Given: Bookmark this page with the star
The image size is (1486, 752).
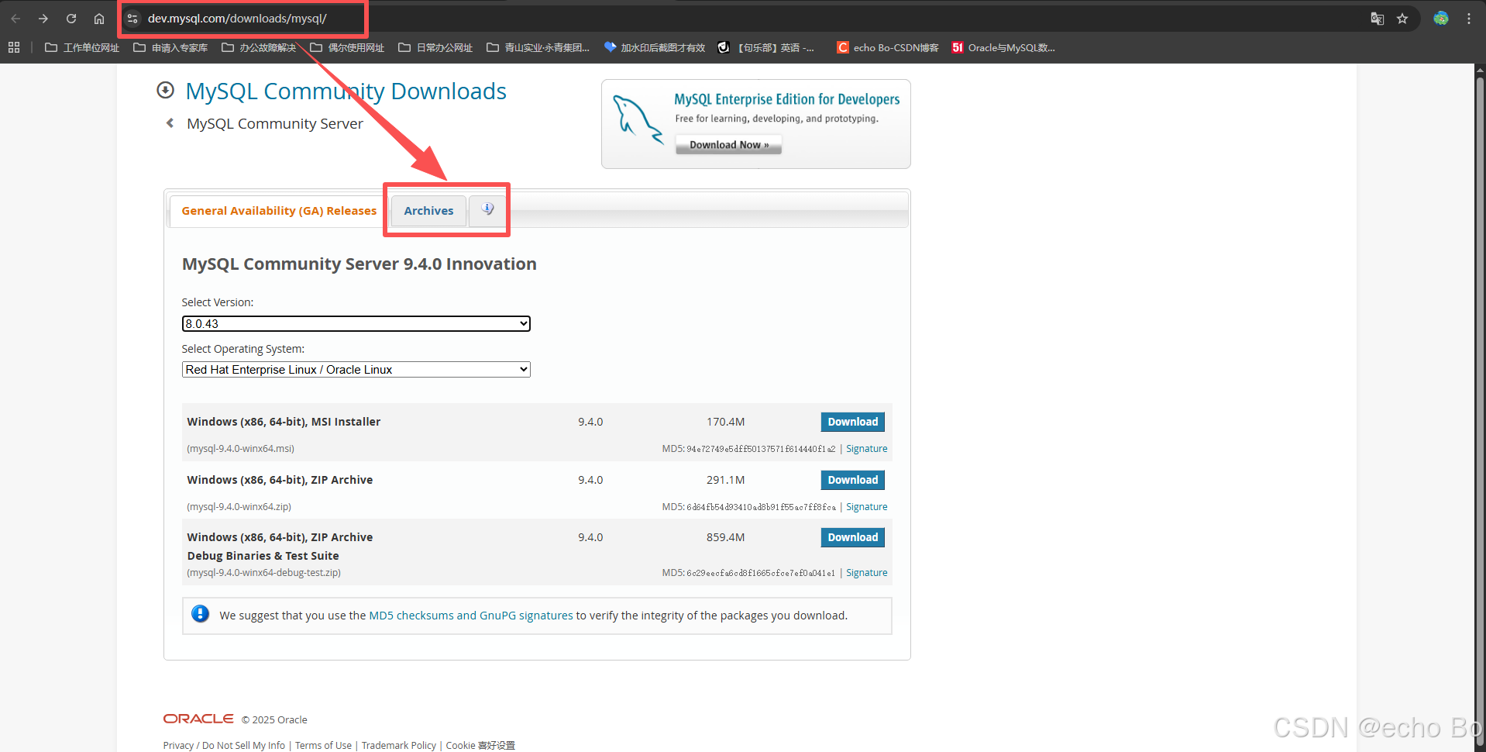Looking at the screenshot, I should point(1402,19).
